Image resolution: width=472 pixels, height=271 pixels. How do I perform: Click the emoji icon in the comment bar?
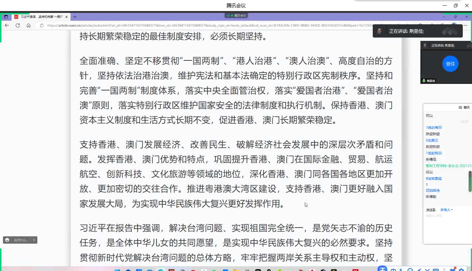click(x=7, y=240)
